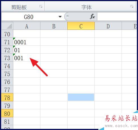Image resolution: width=138 pixels, height=130 pixels.
Task: Click the 字体 group label
Action: tap(87, 7)
